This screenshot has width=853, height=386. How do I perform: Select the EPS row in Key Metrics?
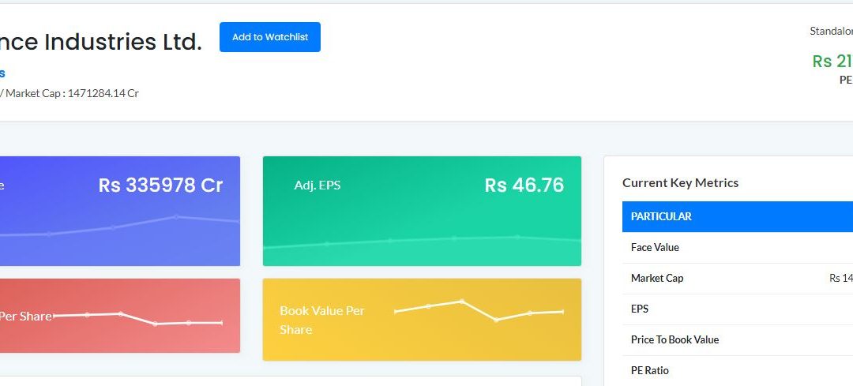pos(738,309)
